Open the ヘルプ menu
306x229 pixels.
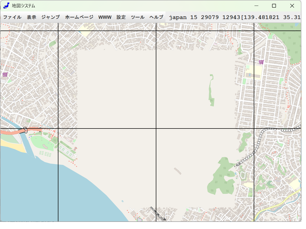[156, 17]
